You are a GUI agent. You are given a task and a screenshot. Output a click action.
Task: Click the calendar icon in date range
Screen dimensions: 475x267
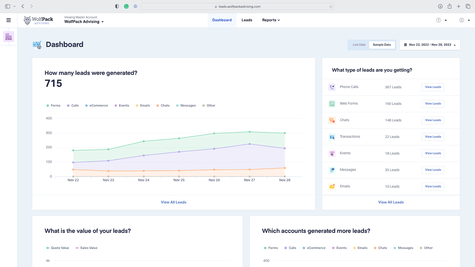click(405, 45)
